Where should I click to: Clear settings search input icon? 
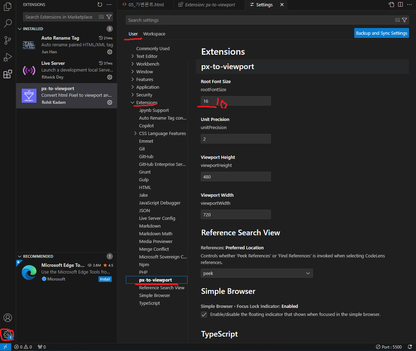397,20
